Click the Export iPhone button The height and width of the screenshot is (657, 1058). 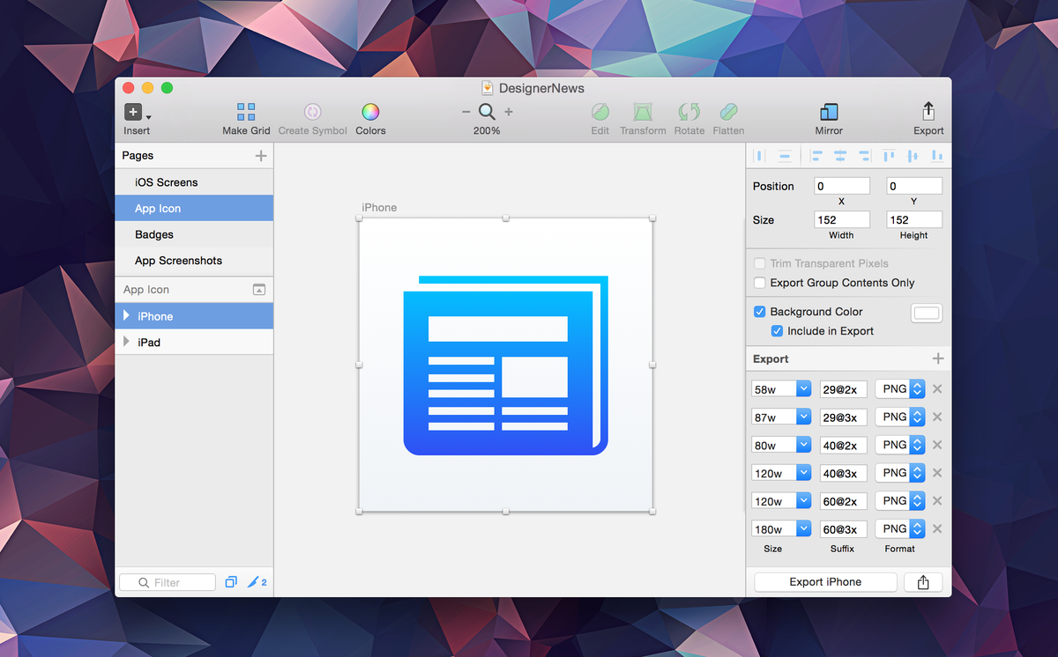(x=825, y=582)
